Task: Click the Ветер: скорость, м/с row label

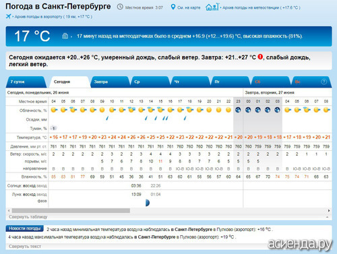Action: click(x=28, y=154)
